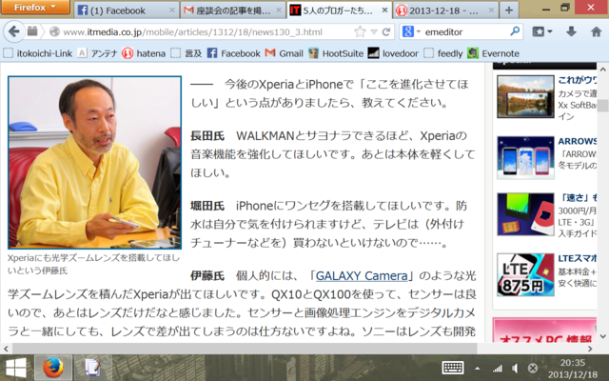Bookmark this page with the star
This screenshot has width=609, height=381.
coord(360,31)
